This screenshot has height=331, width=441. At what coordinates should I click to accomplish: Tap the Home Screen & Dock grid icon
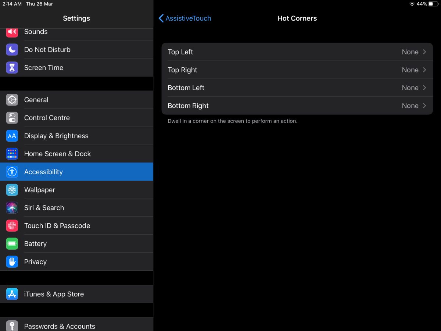pyautogui.click(x=12, y=154)
